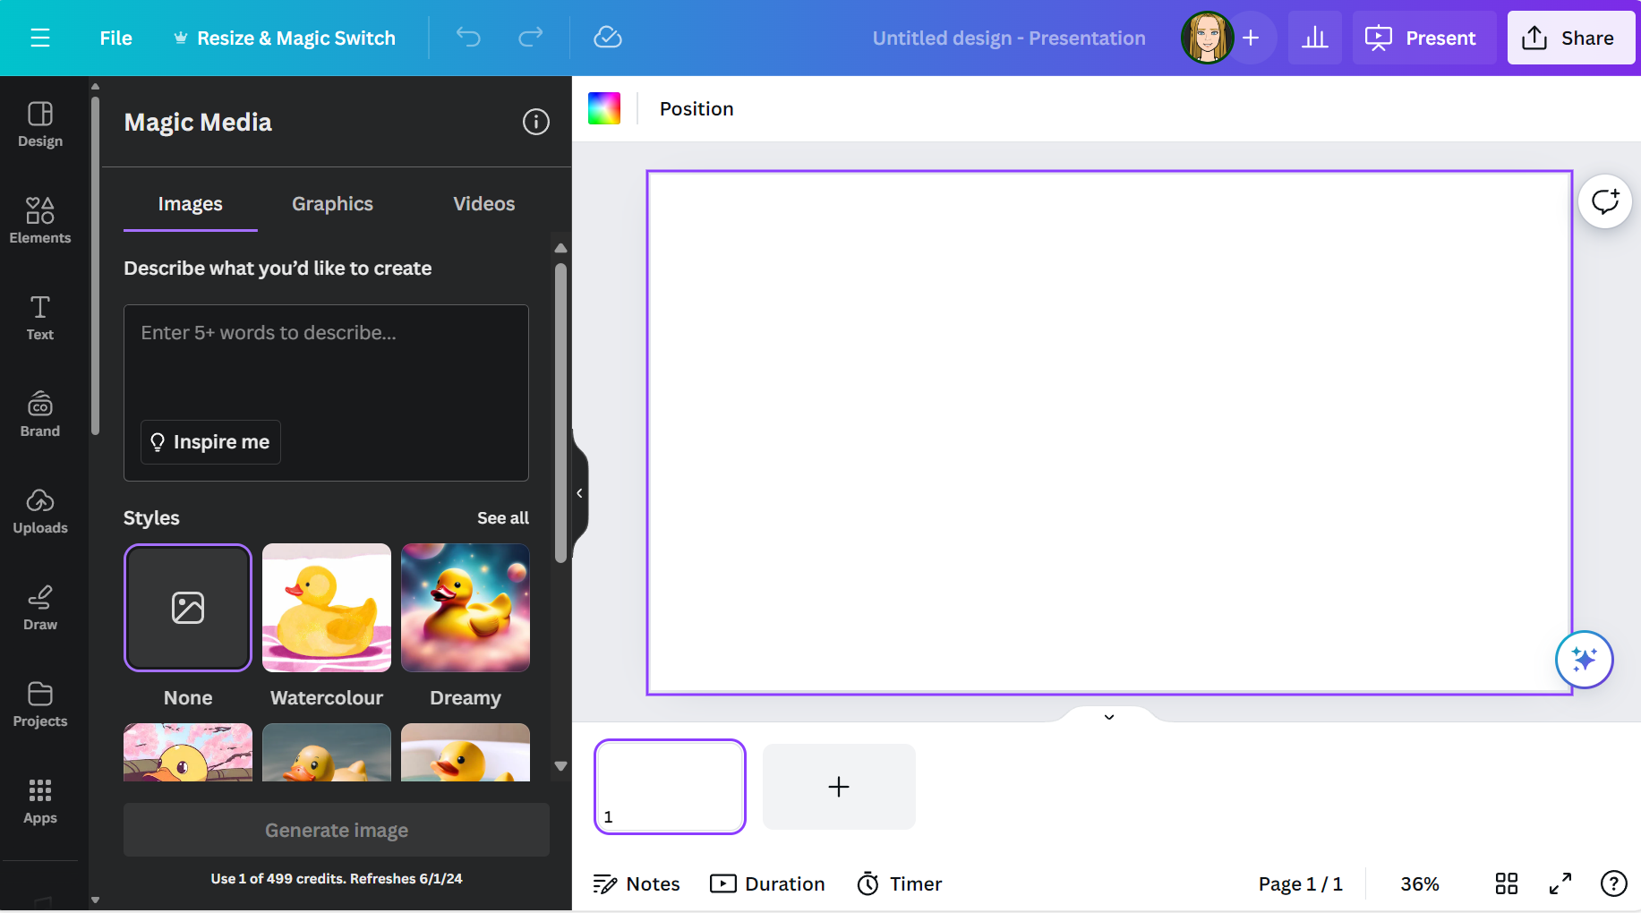
Task: Edit the Untitled design title
Action: (1009, 38)
